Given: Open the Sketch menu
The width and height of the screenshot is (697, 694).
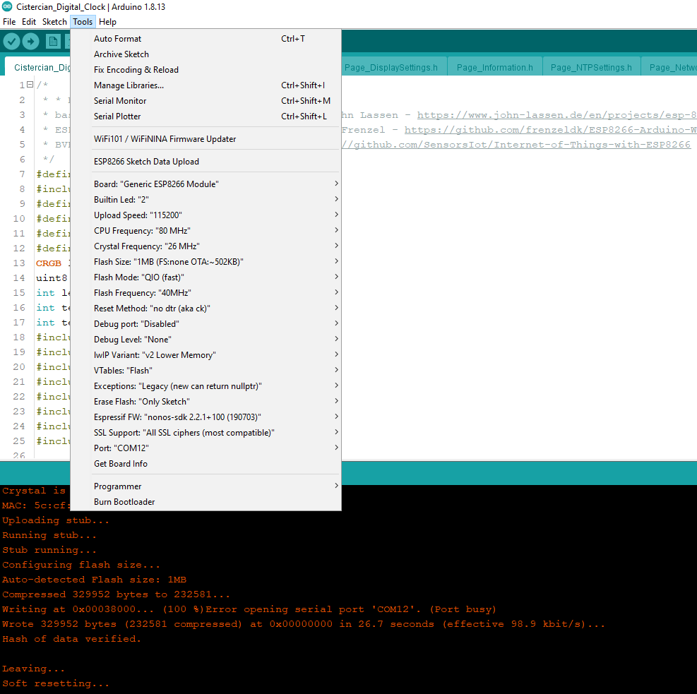Looking at the screenshot, I should coord(54,22).
